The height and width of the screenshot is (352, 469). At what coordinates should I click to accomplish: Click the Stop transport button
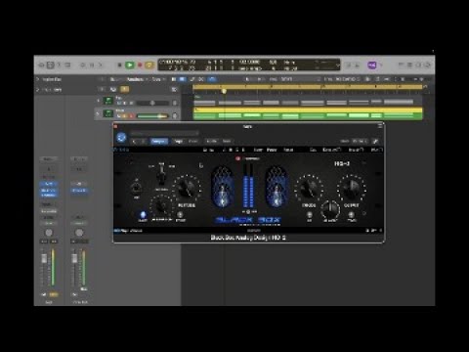click(x=119, y=66)
